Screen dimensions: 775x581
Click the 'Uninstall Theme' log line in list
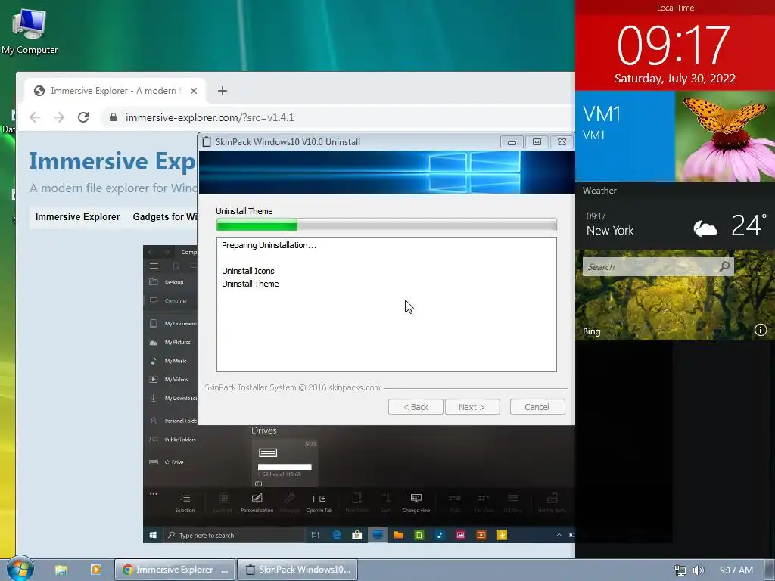(x=250, y=284)
